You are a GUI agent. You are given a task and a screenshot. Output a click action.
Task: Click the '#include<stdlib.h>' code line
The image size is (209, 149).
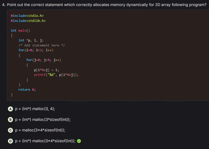28,21
